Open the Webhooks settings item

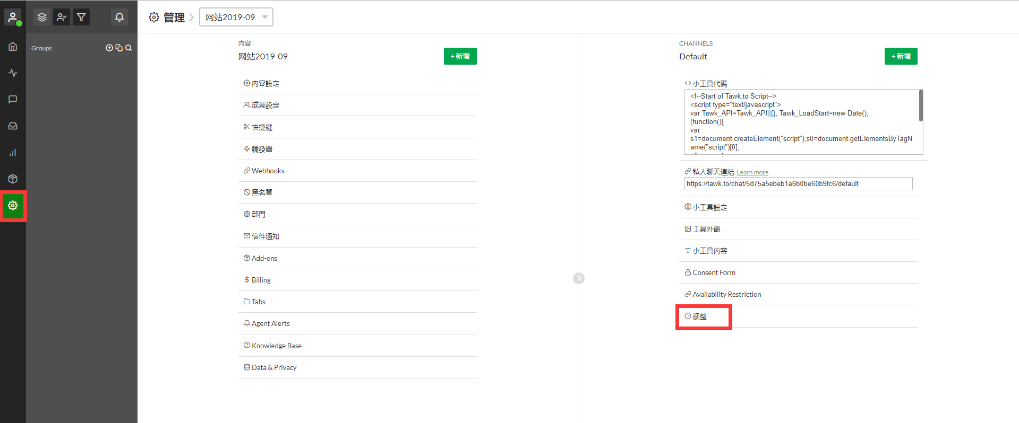coord(268,171)
